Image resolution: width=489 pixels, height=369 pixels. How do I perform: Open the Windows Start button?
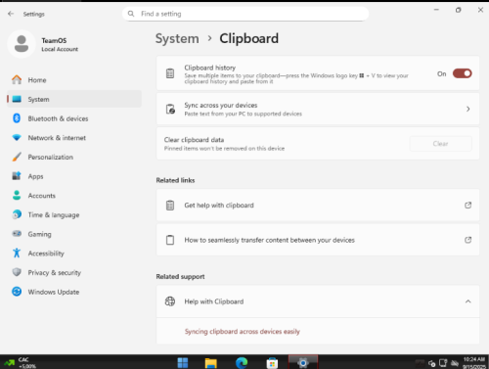(183, 362)
